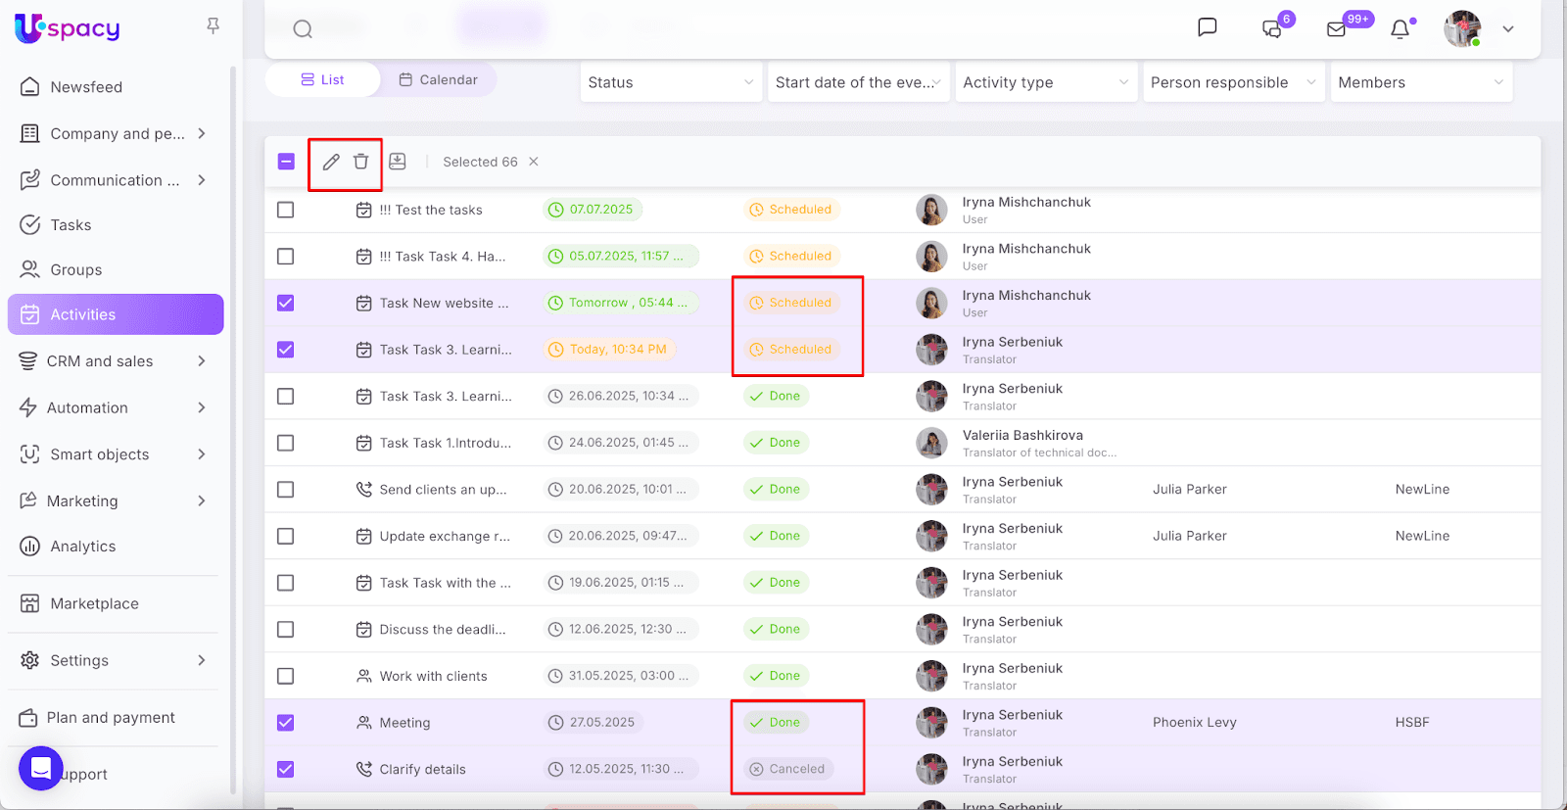The height and width of the screenshot is (810, 1567).
Task: Open the mail inbox icon
Action: pos(1336,29)
